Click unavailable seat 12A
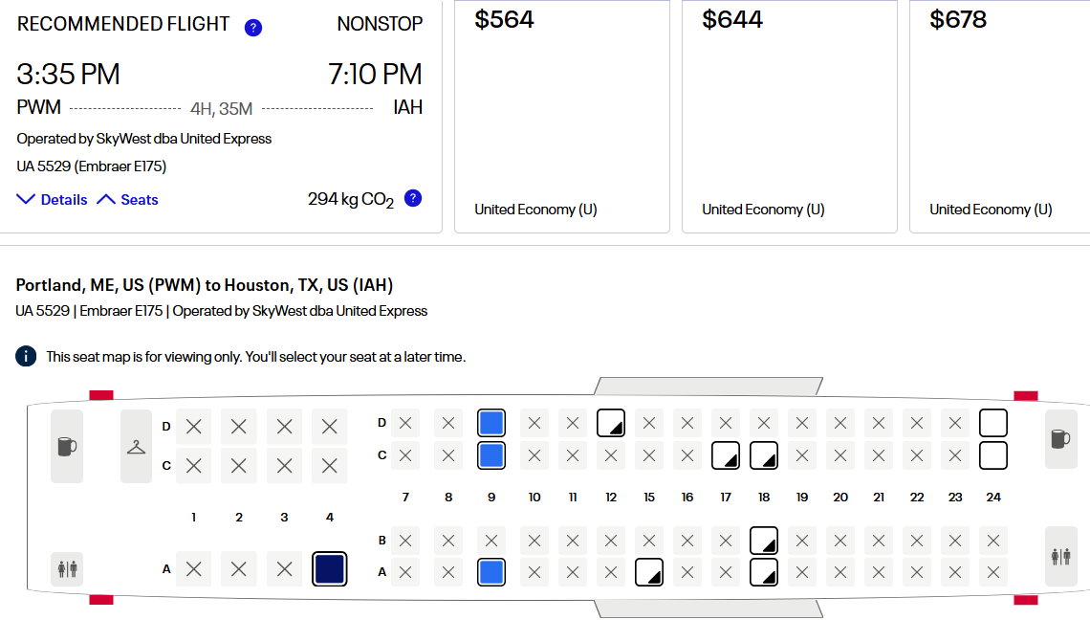Screen dimensions: 1090x620 pyautogui.click(x=611, y=572)
